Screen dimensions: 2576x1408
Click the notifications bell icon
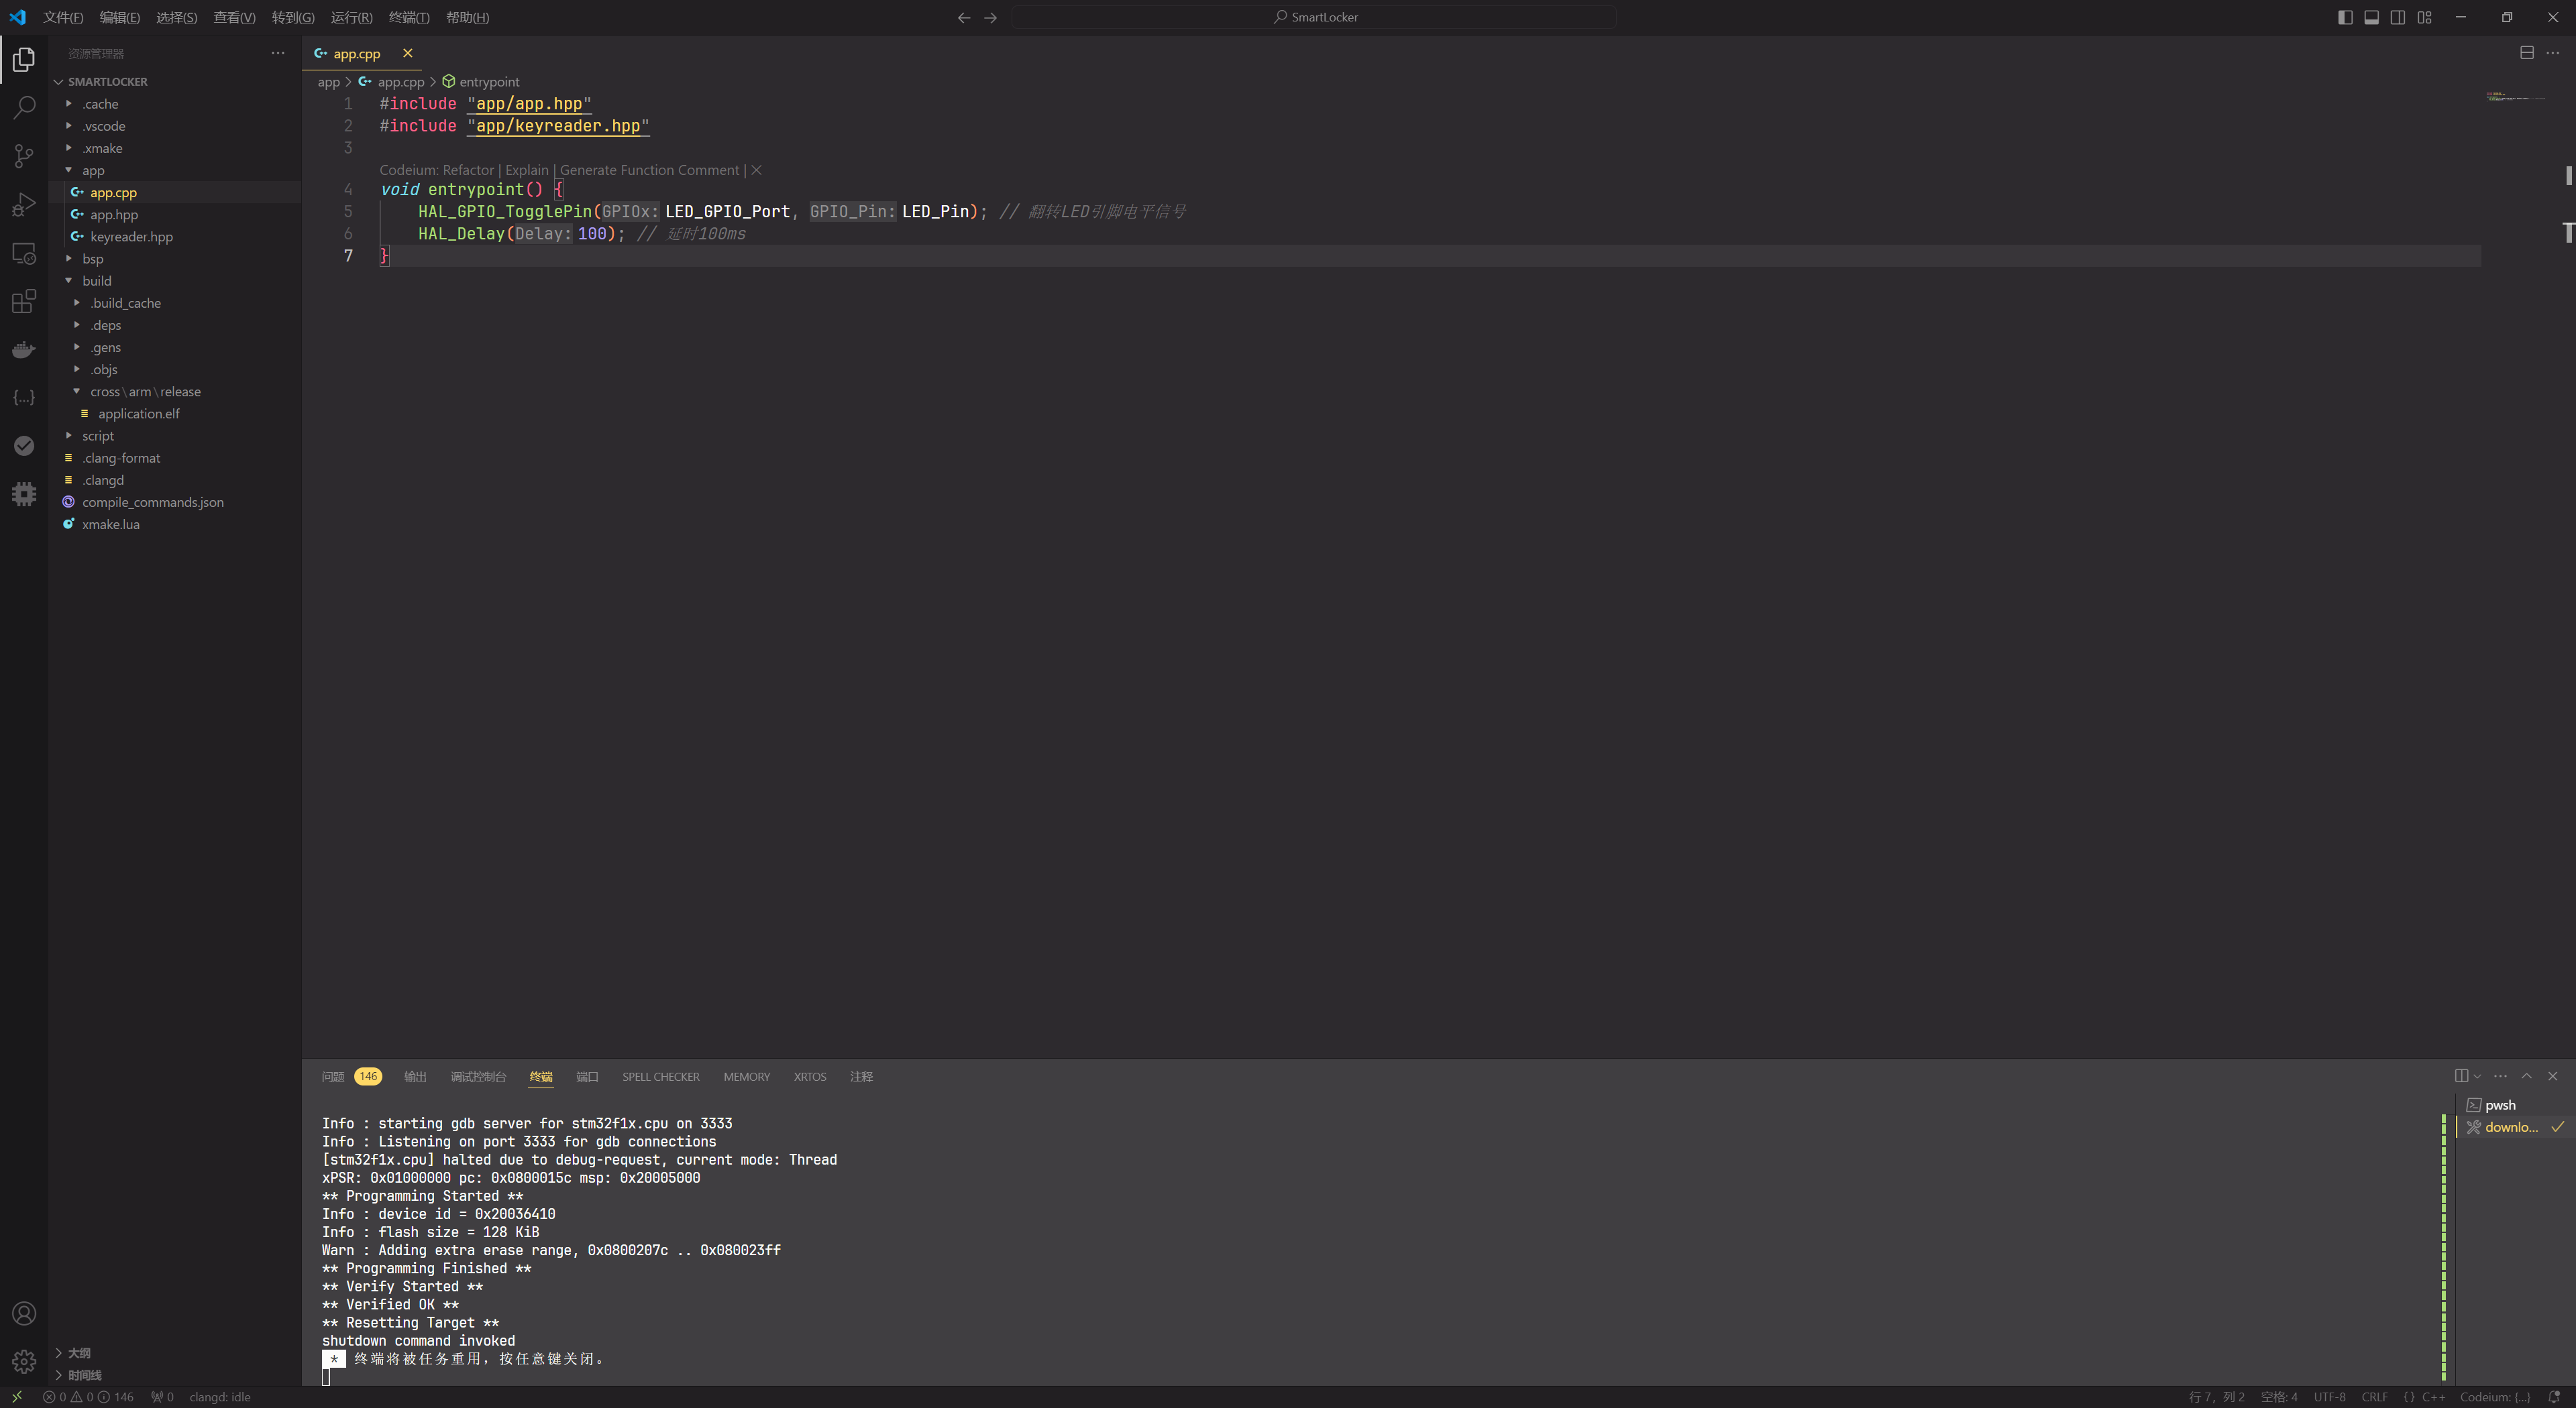click(x=2555, y=1397)
